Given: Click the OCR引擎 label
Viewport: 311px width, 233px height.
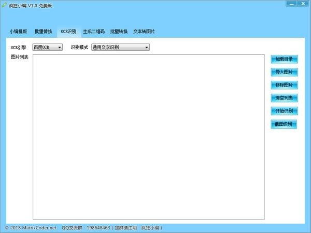Looking at the screenshot, I should [18, 48].
